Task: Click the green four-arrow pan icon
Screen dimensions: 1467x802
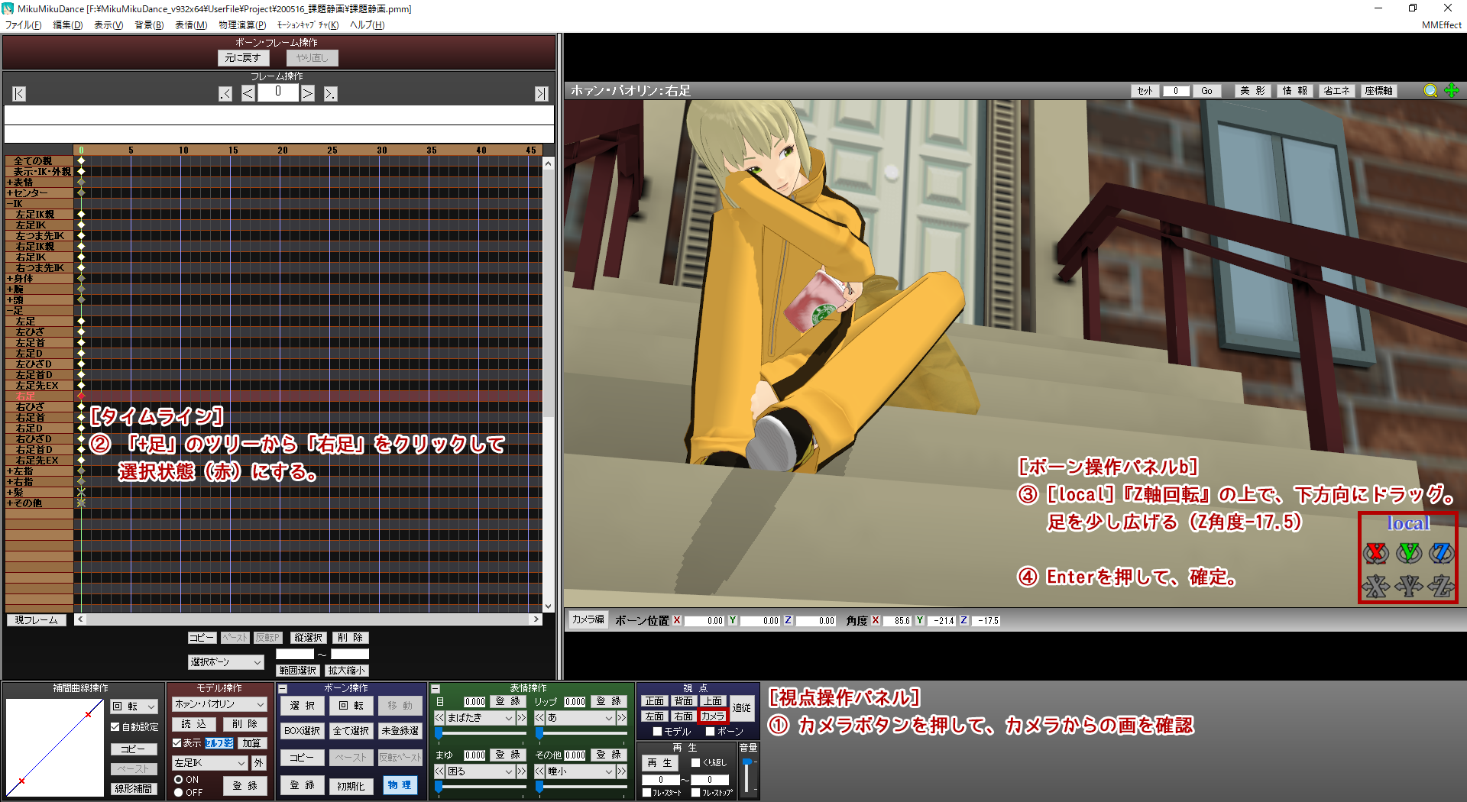Action: click(1452, 91)
